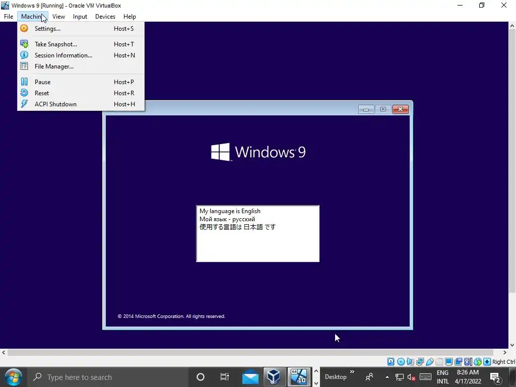Click the Take Snapshot camera icon
Screen dimensions: 516x387
pos(24,44)
